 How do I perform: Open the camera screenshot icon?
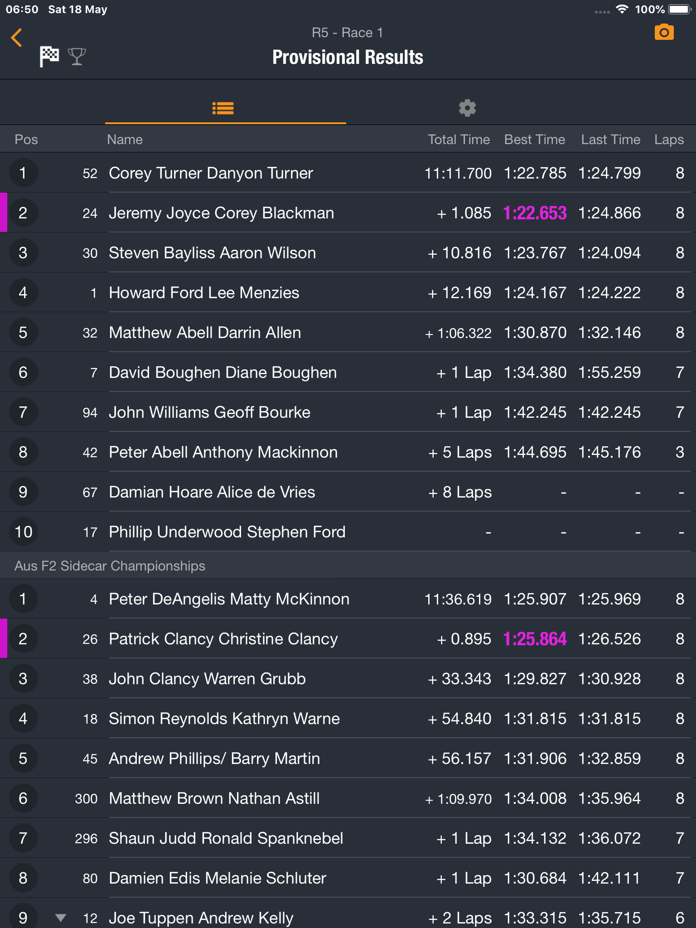coord(664,33)
